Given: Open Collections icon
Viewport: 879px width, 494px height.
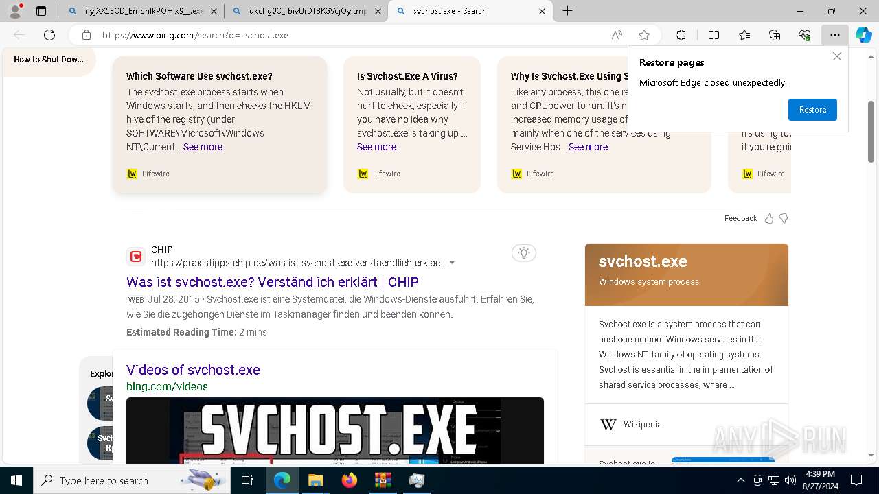Looking at the screenshot, I should coord(775,35).
